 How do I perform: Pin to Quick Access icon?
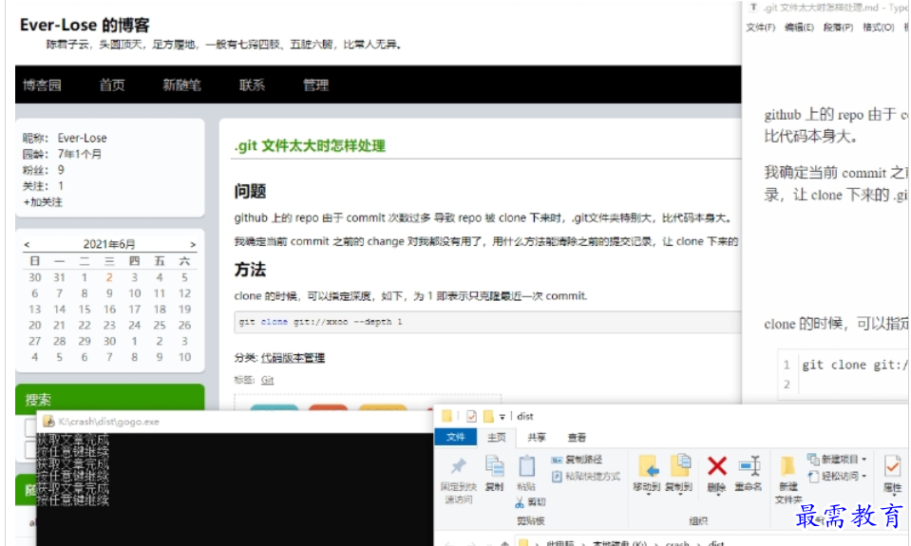(458, 465)
